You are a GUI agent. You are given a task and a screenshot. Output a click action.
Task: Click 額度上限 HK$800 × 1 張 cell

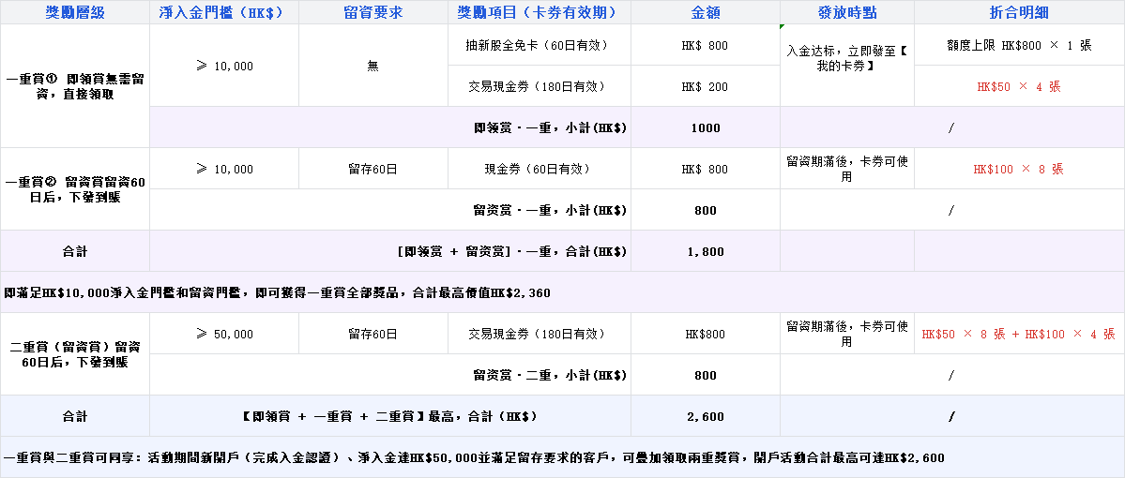click(1019, 44)
